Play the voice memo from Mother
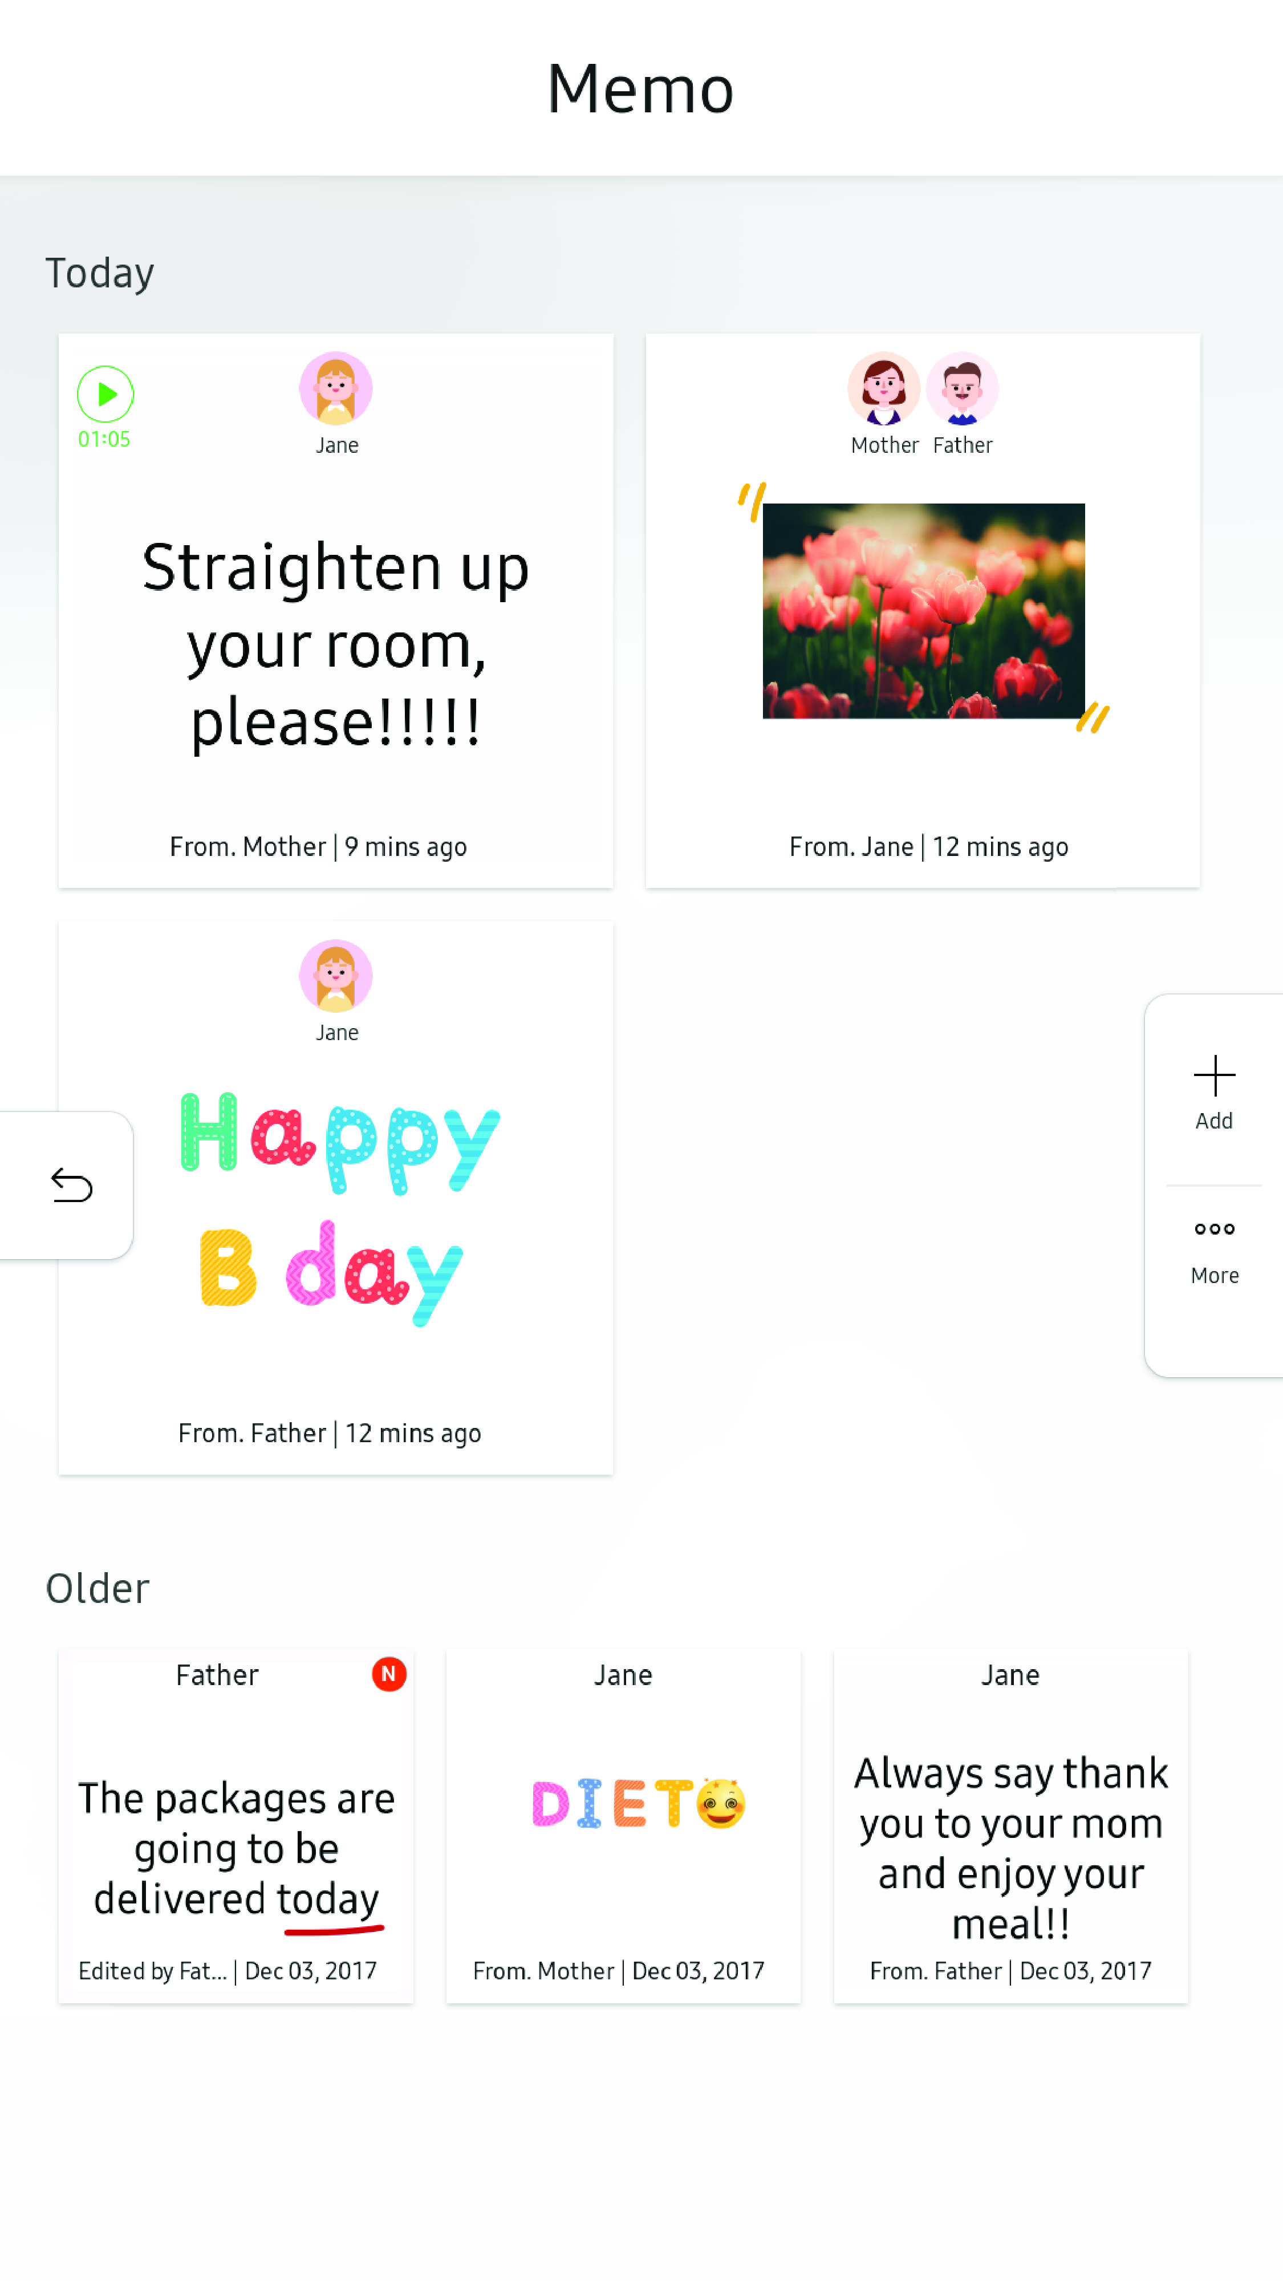The height and width of the screenshot is (2281, 1283). [x=105, y=394]
